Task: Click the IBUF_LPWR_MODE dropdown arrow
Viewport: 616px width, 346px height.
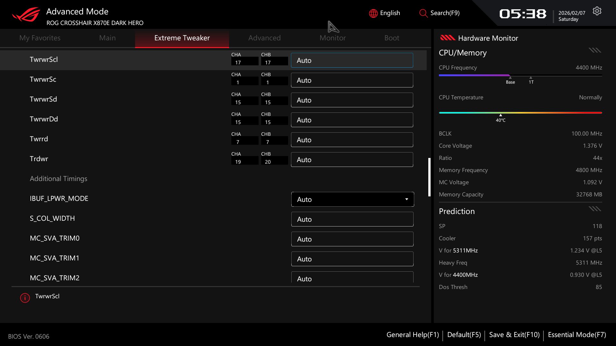Action: (406, 199)
